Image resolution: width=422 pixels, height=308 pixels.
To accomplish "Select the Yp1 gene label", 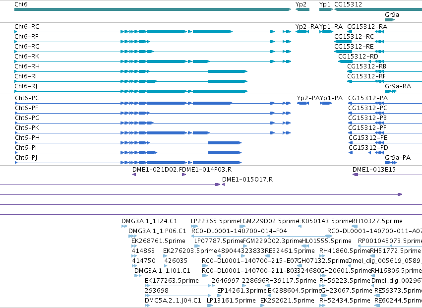I will [x=325, y=4].
